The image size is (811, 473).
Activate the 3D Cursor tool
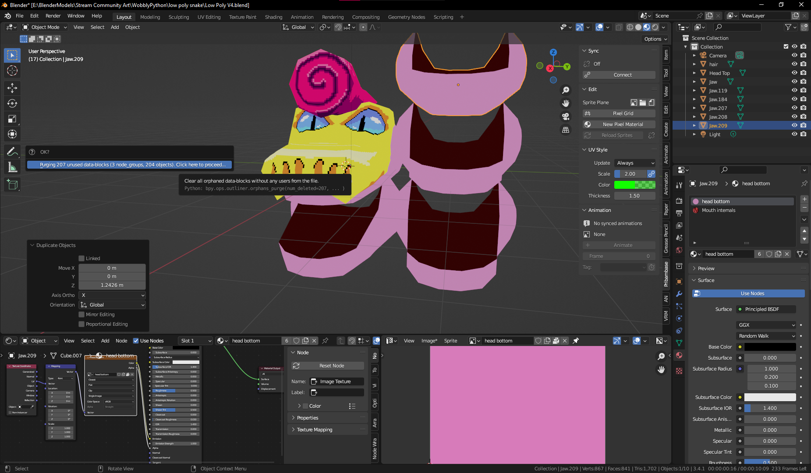click(x=12, y=71)
